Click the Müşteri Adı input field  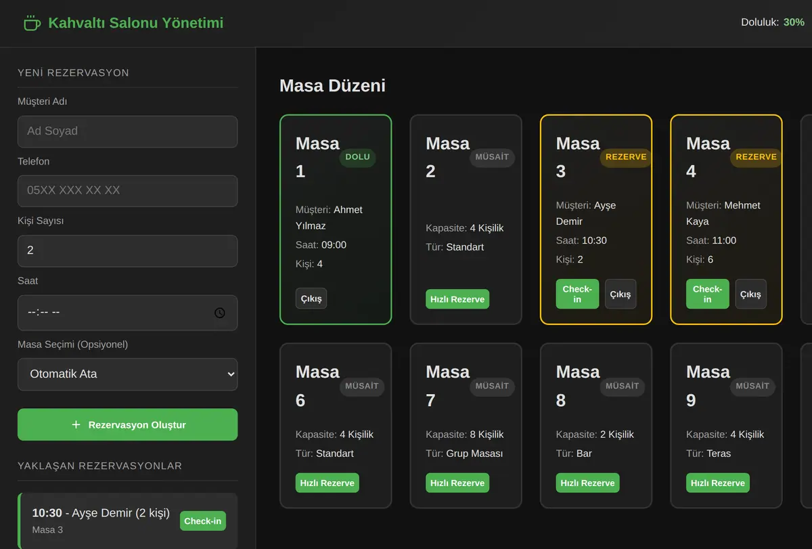point(127,131)
